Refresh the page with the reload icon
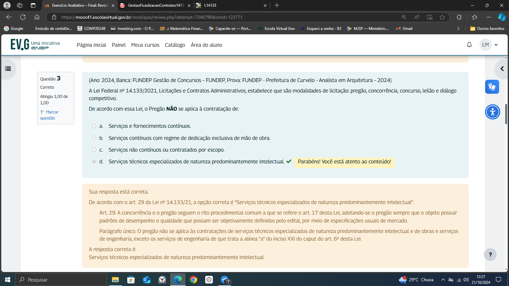Viewport: 509px width, 286px height. pos(23,17)
